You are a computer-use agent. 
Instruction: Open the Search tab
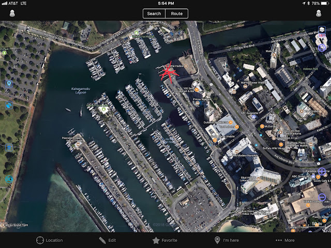point(154,13)
